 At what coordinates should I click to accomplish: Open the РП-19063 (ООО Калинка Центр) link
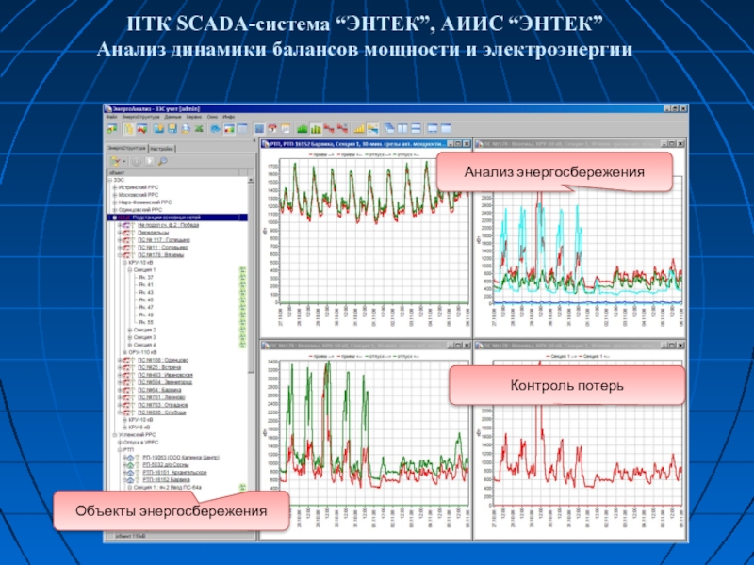[x=181, y=458]
